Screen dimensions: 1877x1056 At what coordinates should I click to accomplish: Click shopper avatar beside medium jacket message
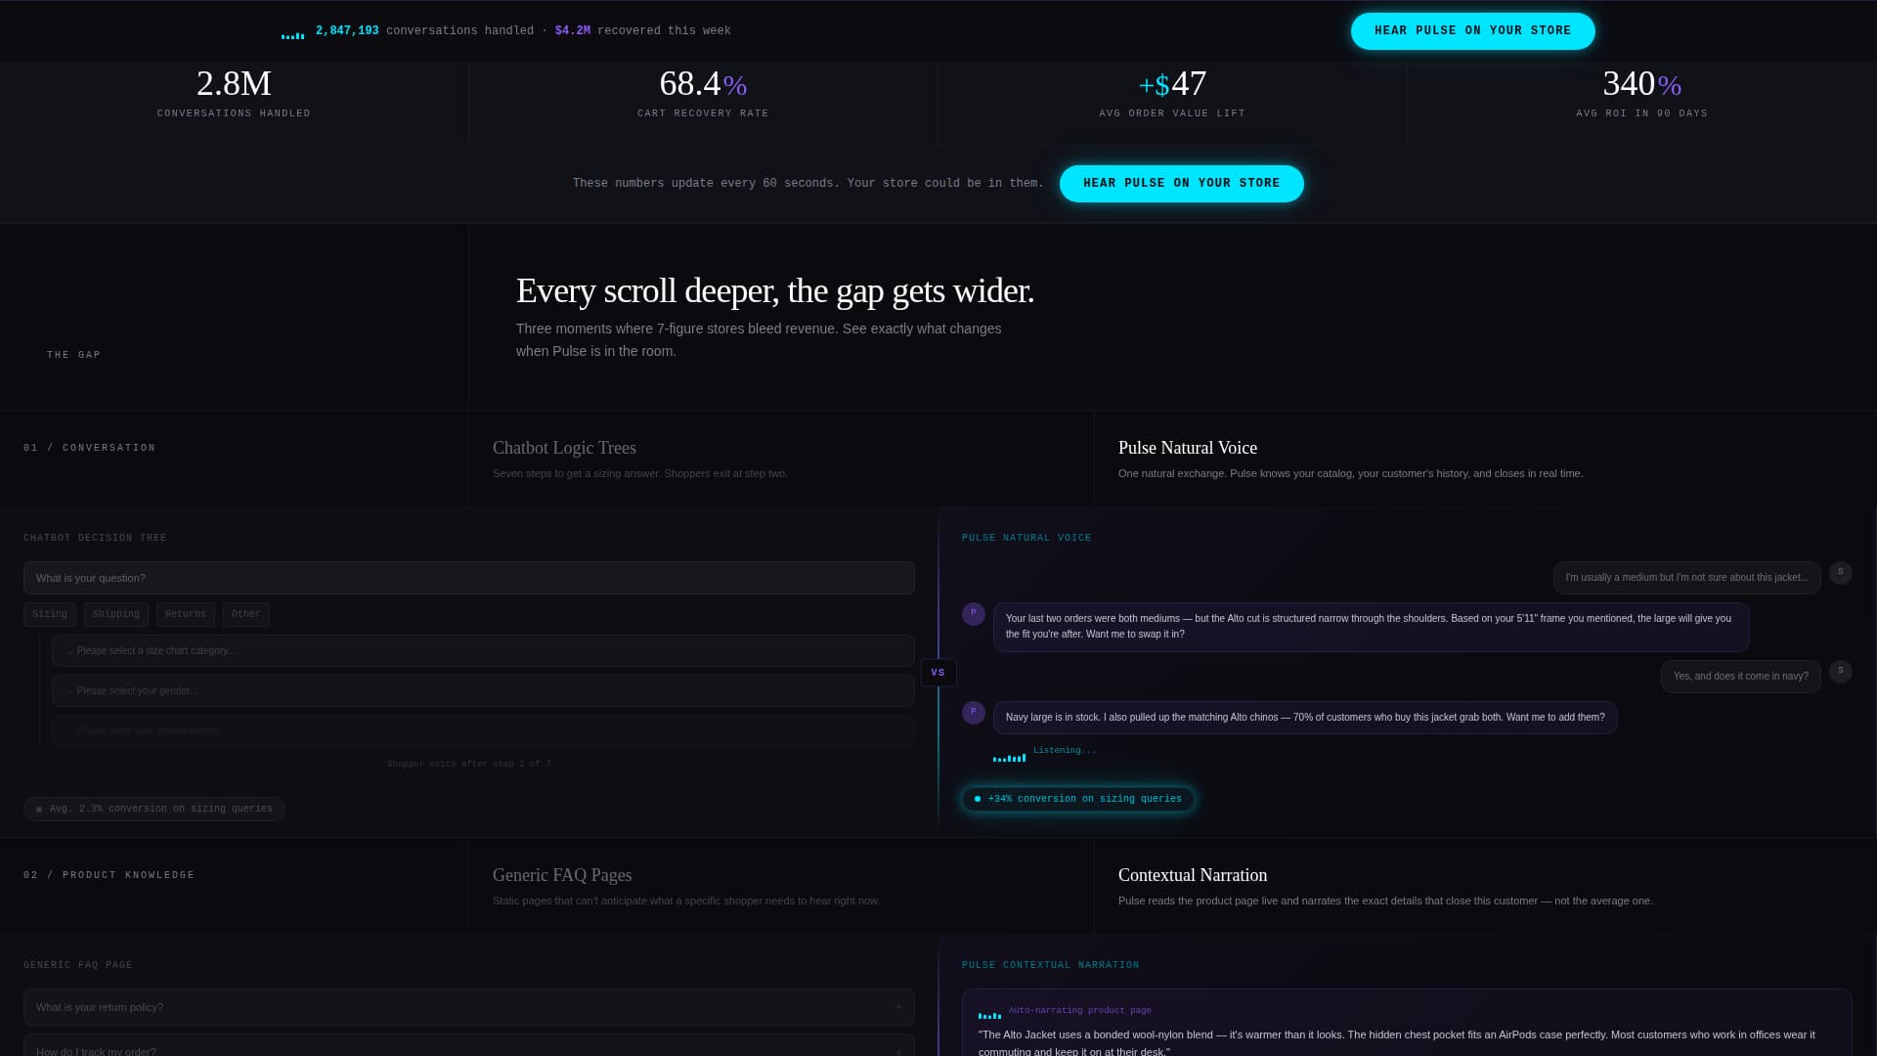tap(1840, 573)
